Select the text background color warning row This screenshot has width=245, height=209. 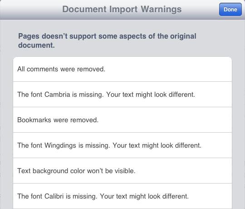(x=122, y=171)
